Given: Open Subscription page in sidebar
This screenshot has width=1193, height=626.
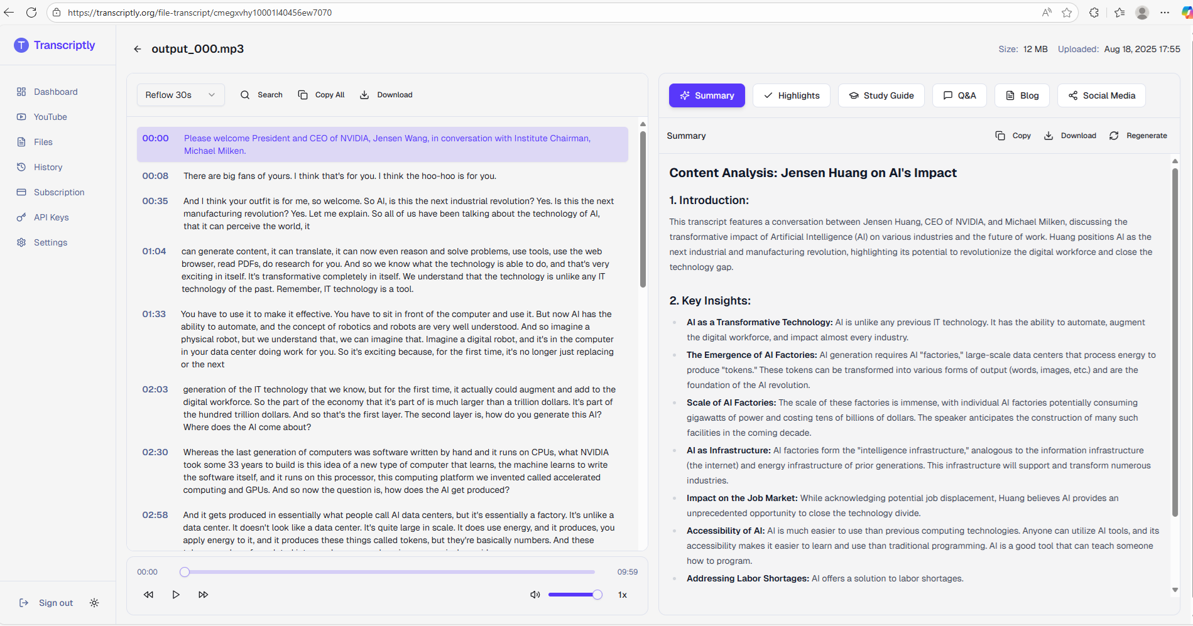Looking at the screenshot, I should pyautogui.click(x=51, y=192).
